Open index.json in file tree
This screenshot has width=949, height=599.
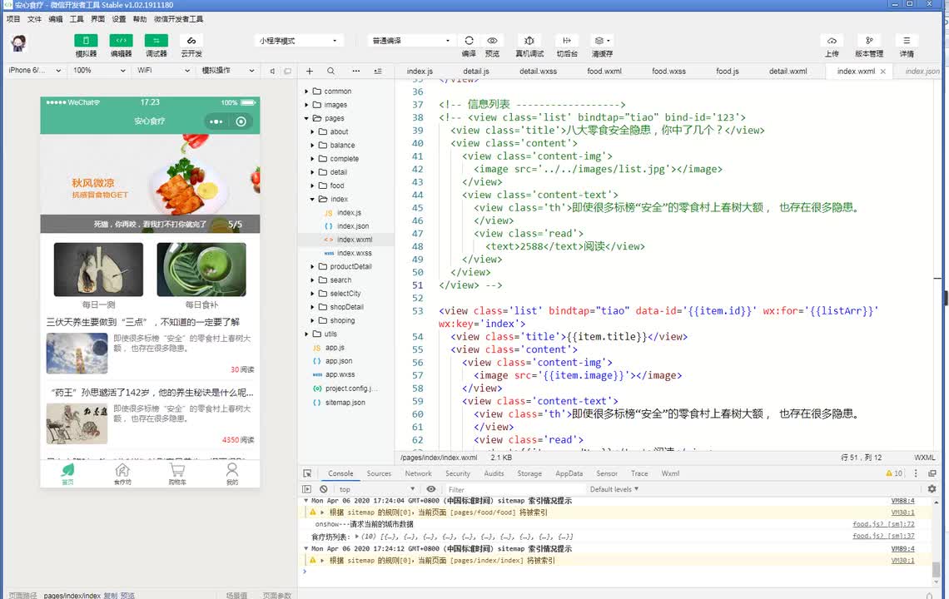pyautogui.click(x=353, y=226)
